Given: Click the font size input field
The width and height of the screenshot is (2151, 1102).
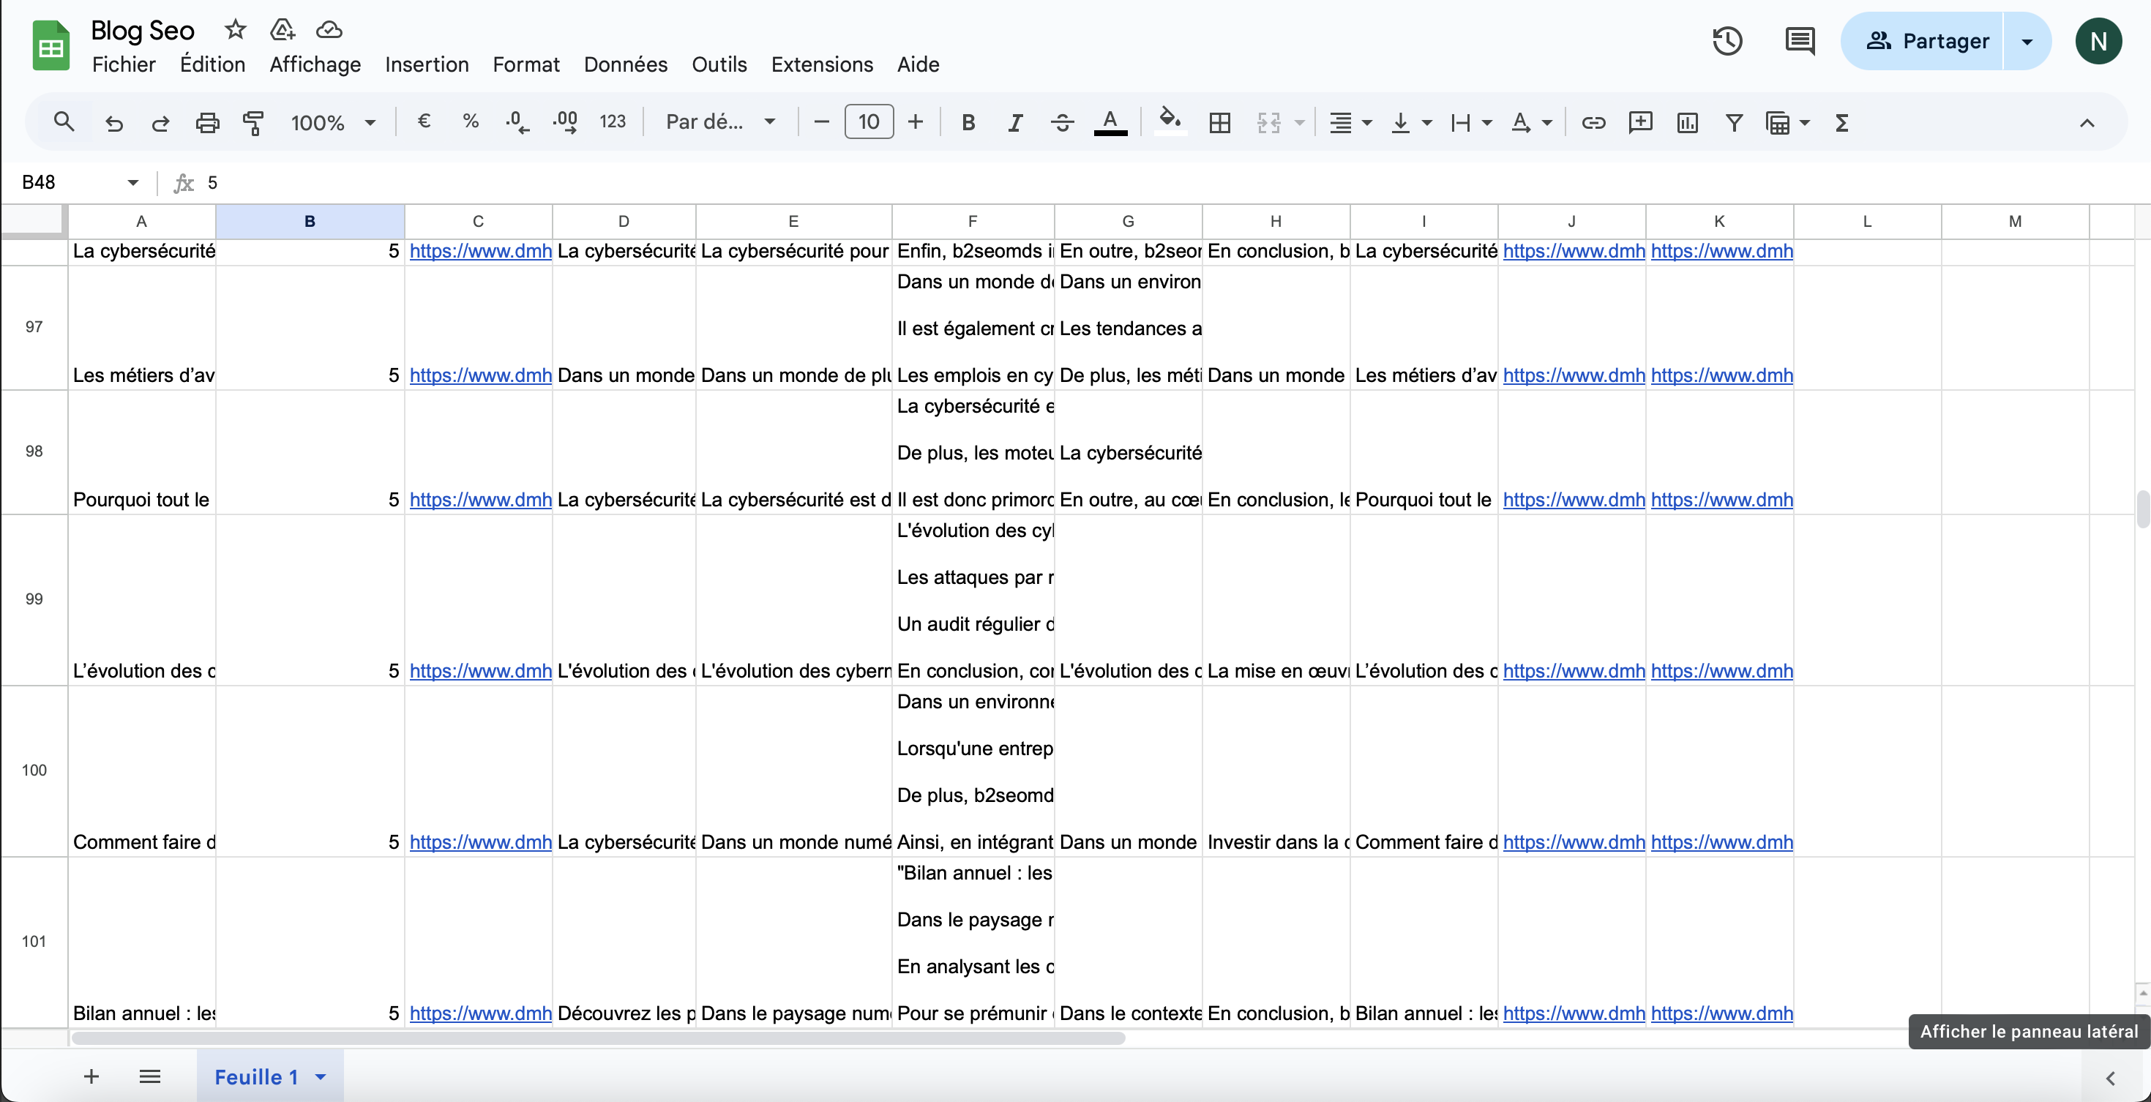Looking at the screenshot, I should pyautogui.click(x=869, y=123).
